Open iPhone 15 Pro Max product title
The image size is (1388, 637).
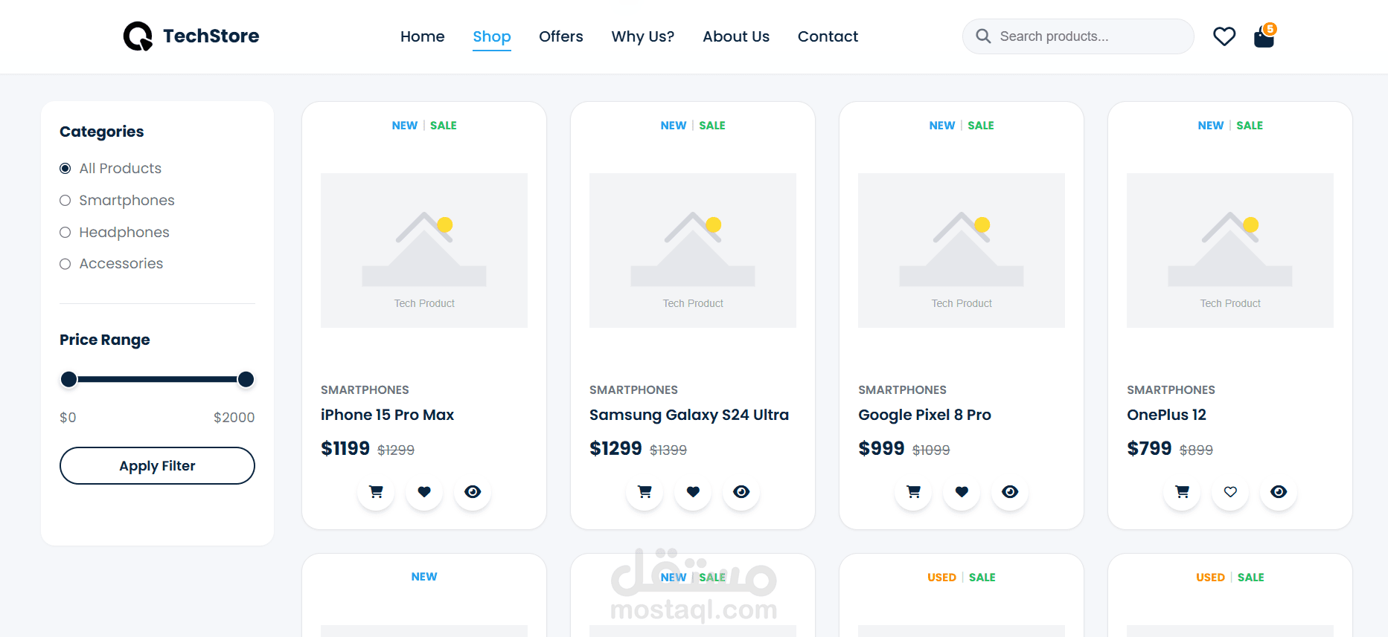[387, 415]
